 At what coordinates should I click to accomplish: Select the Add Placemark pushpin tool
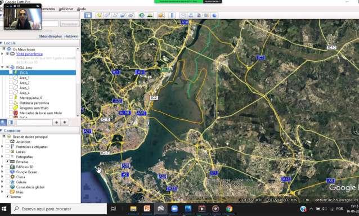point(99,15)
